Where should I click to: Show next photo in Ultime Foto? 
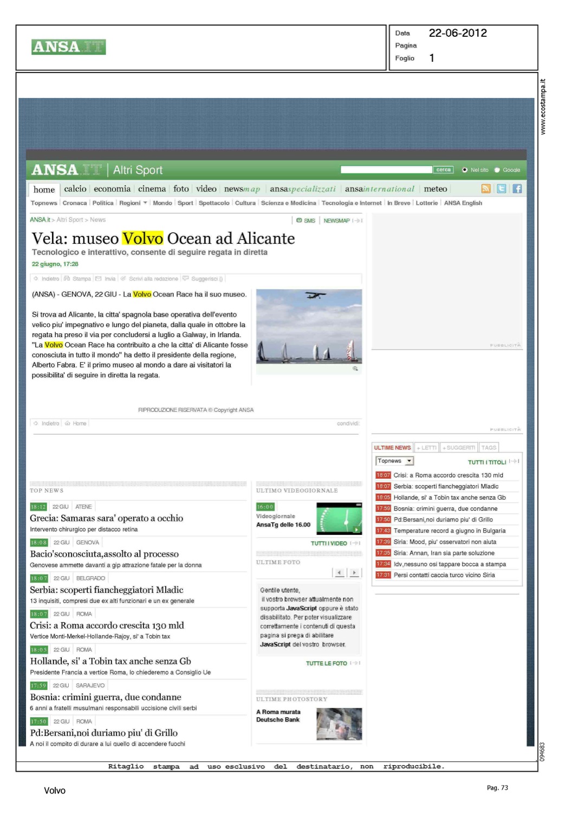354,572
